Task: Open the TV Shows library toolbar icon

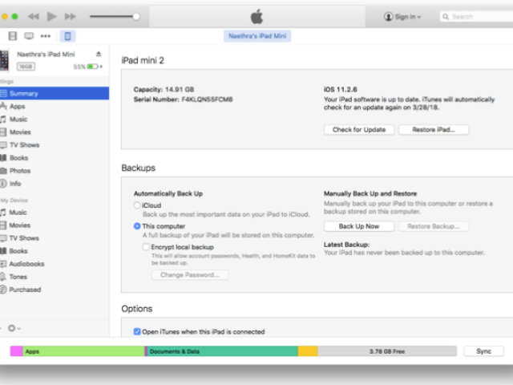Action: pos(29,36)
